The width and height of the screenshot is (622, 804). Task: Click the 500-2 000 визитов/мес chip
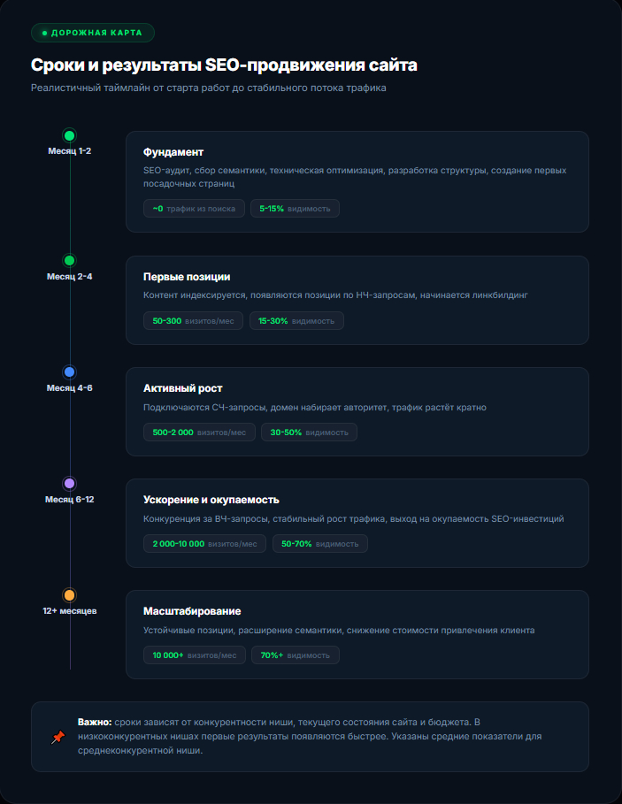[x=199, y=432]
